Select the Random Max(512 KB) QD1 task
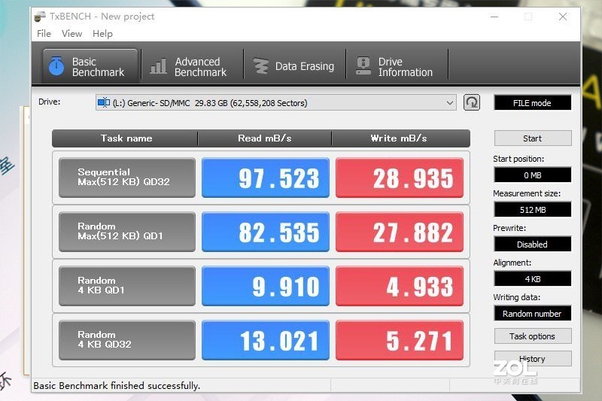This screenshot has width=602, height=401. (x=127, y=232)
